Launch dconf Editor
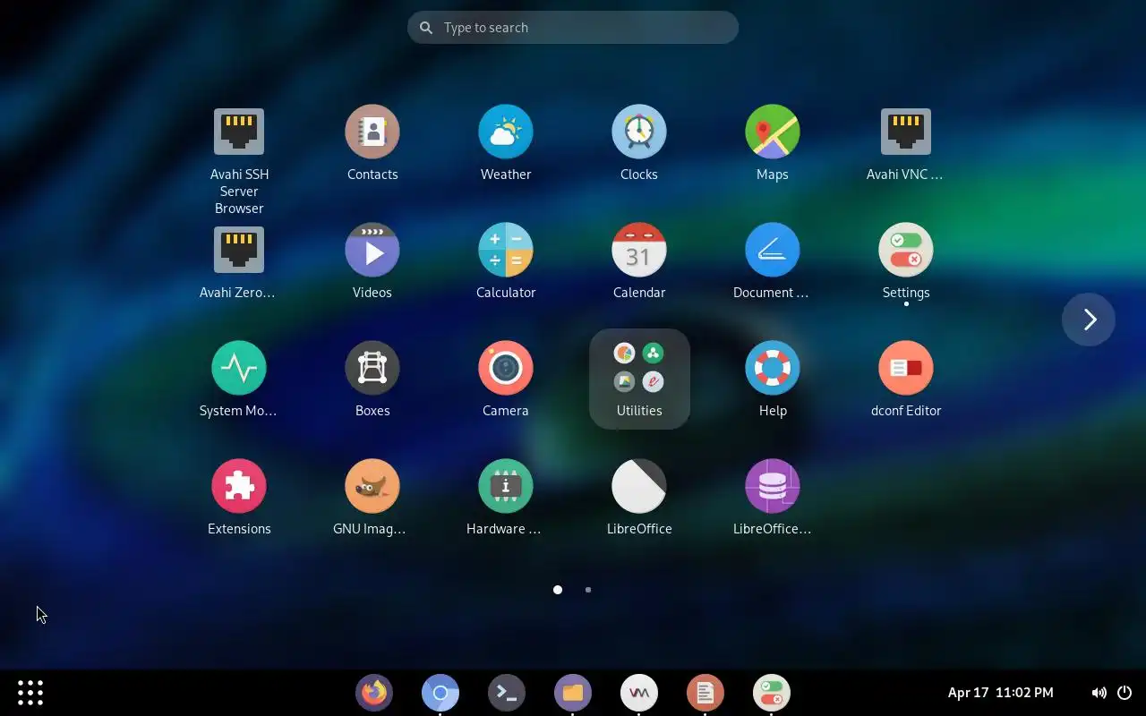Image resolution: width=1146 pixels, height=716 pixels. tap(906, 368)
